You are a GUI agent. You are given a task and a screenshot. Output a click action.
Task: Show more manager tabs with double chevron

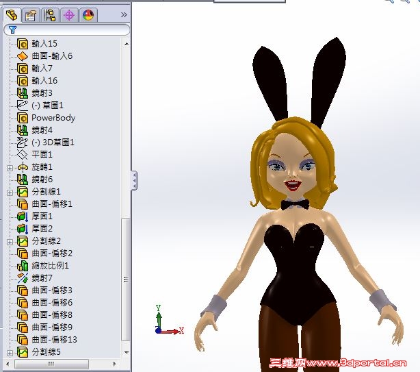(124, 15)
